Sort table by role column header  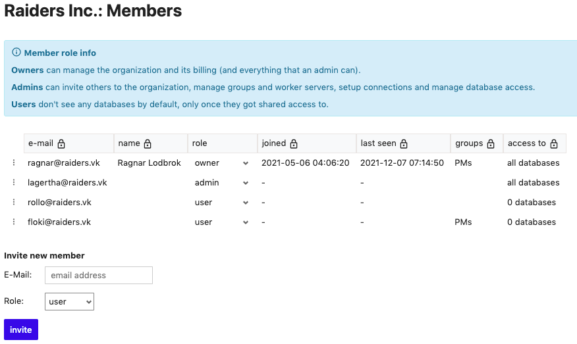coord(200,143)
